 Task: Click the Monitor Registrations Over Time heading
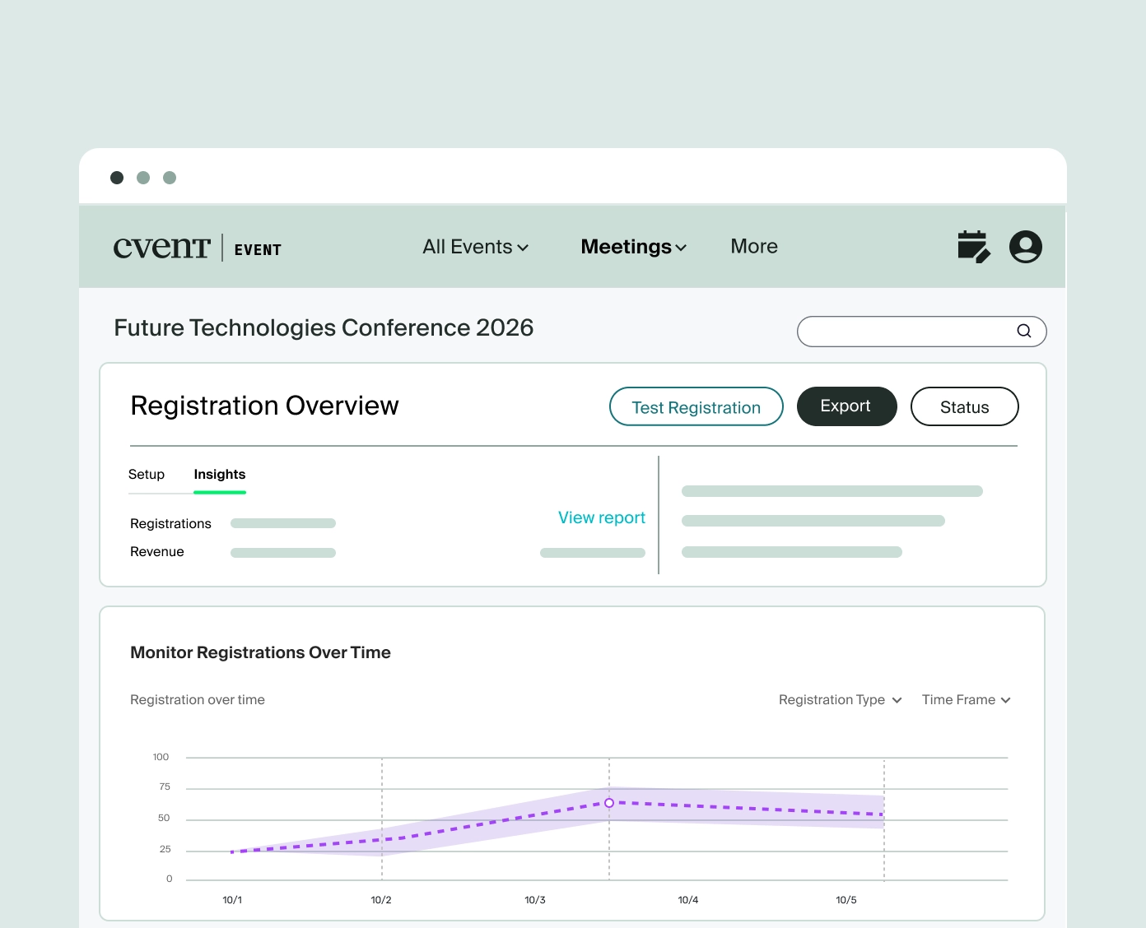pyautogui.click(x=260, y=652)
